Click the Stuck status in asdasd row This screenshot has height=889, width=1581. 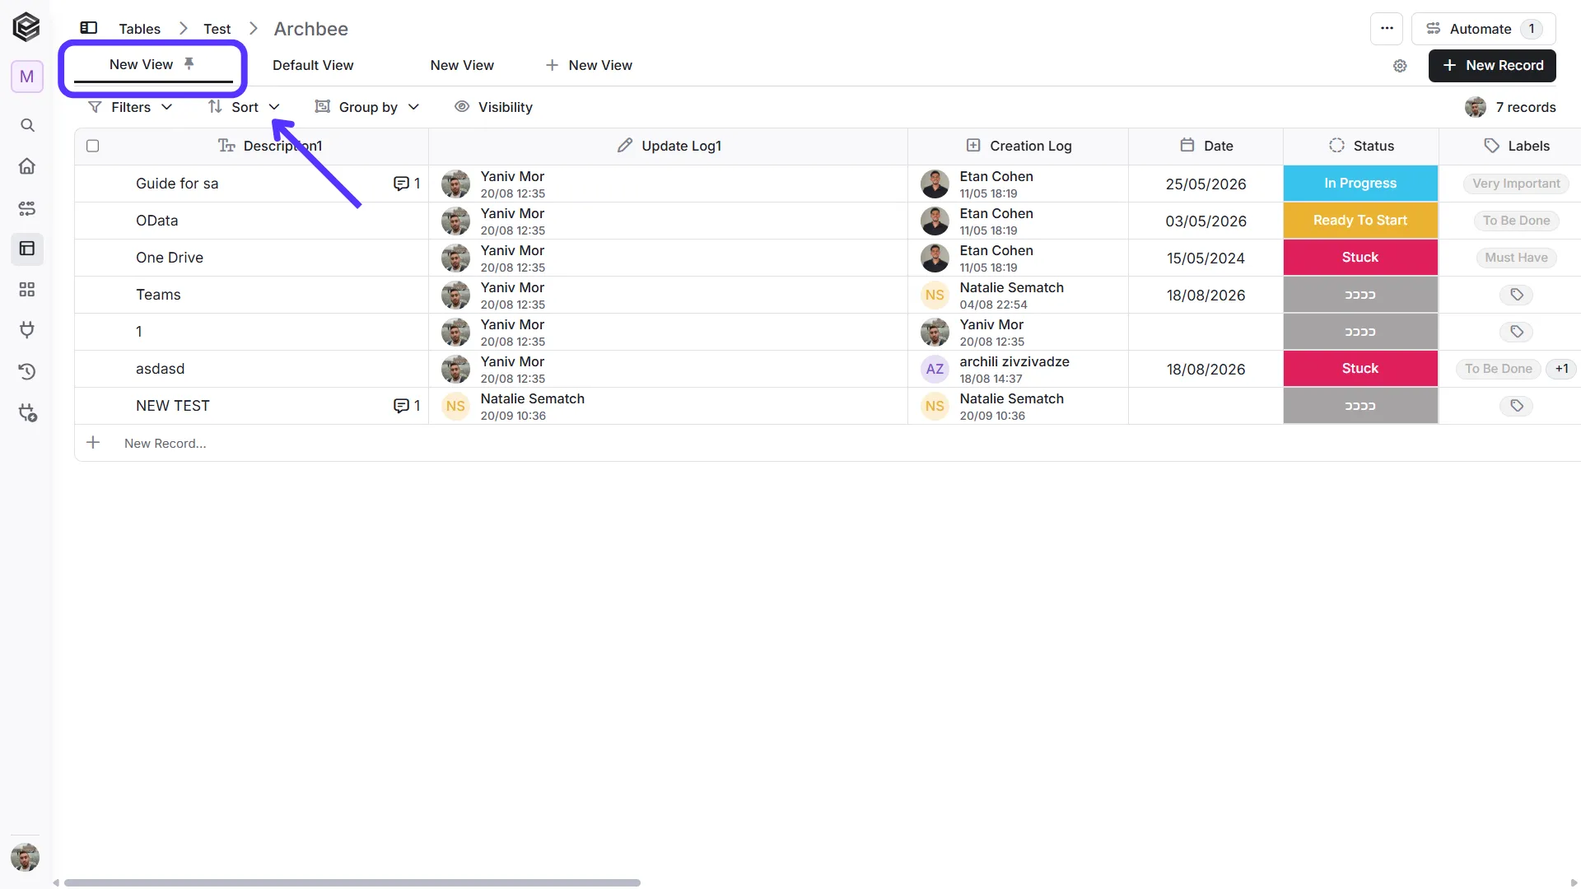click(x=1360, y=369)
